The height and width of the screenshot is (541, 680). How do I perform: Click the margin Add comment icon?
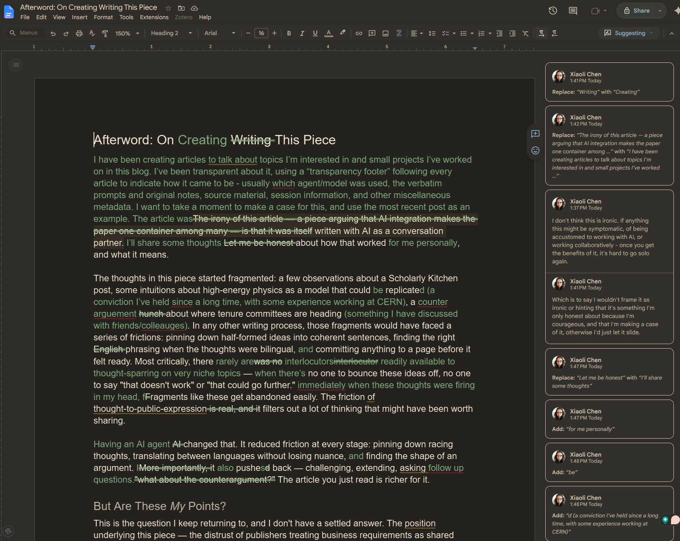pos(535,134)
